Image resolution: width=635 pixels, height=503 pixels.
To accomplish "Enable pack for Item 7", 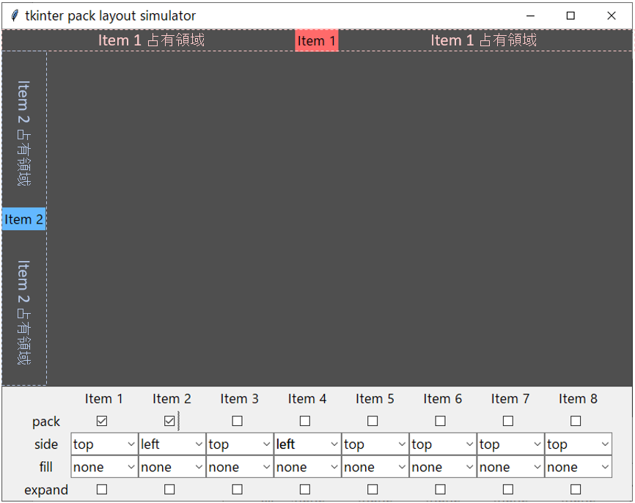I will pyautogui.click(x=508, y=421).
